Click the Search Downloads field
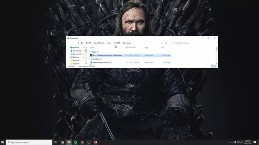This screenshot has height=145, width=259. (x=193, y=43)
